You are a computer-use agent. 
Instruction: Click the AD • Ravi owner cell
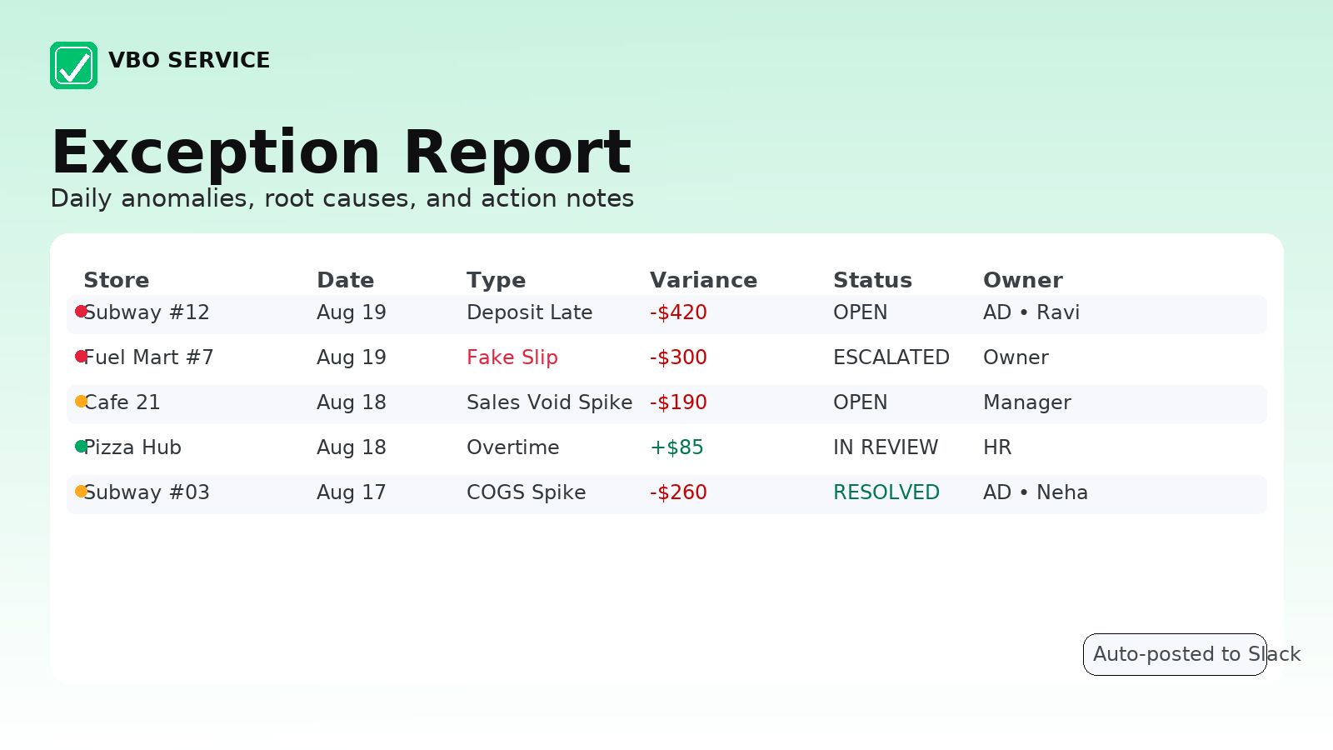click(1031, 312)
